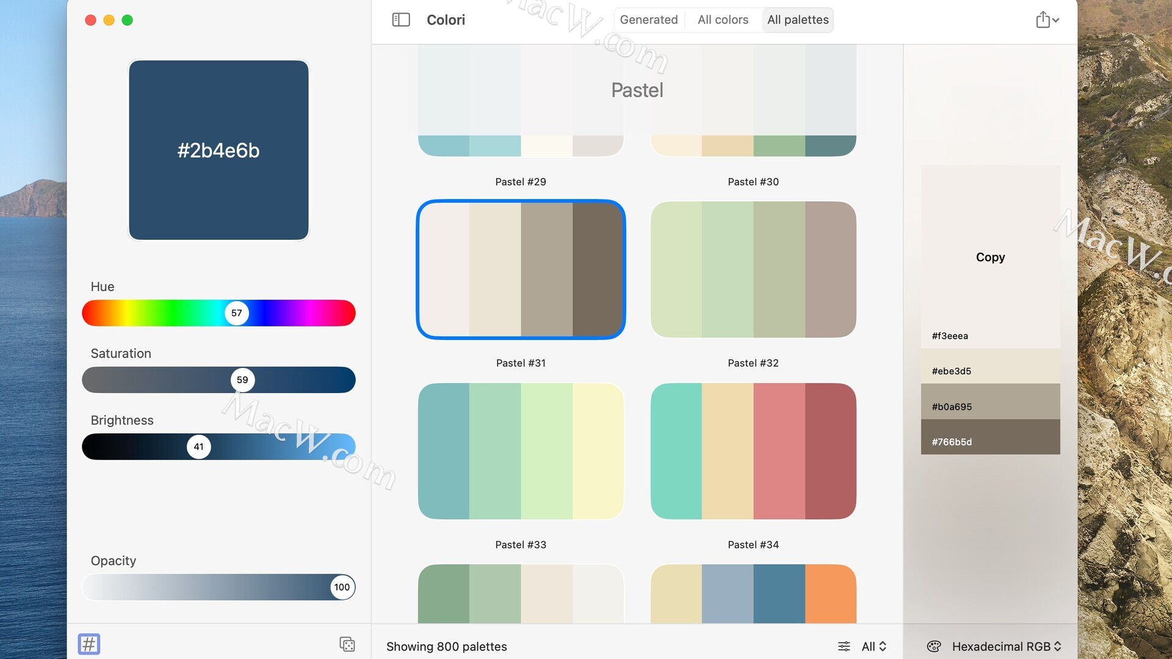
Task: Switch to the Generated tab
Action: click(x=649, y=20)
